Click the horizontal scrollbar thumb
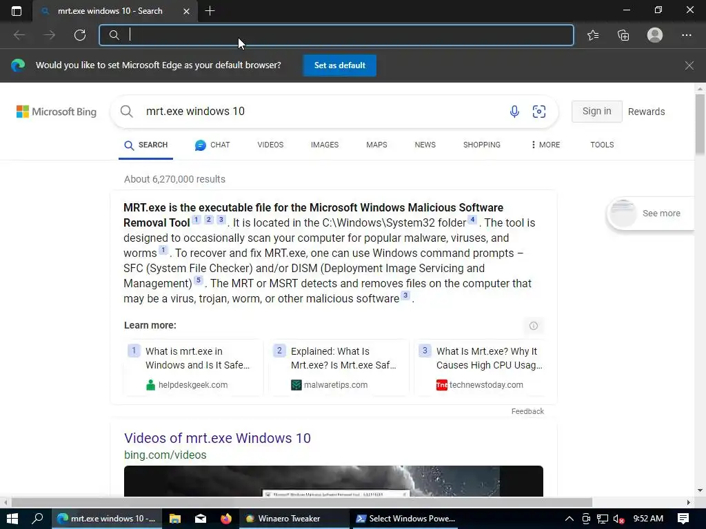Screen dimensions: 706x529 (x=302, y=502)
